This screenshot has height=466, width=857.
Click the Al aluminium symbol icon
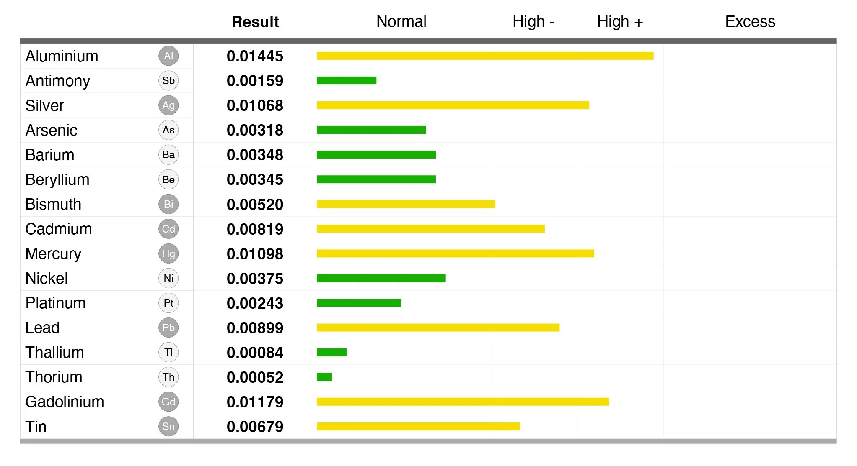coord(168,56)
